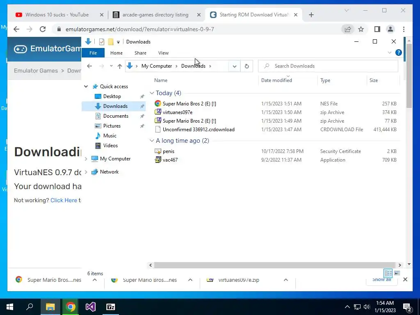Select the Super Mario Bros 2 NES File
The width and height of the screenshot is (420, 315).
point(189,104)
